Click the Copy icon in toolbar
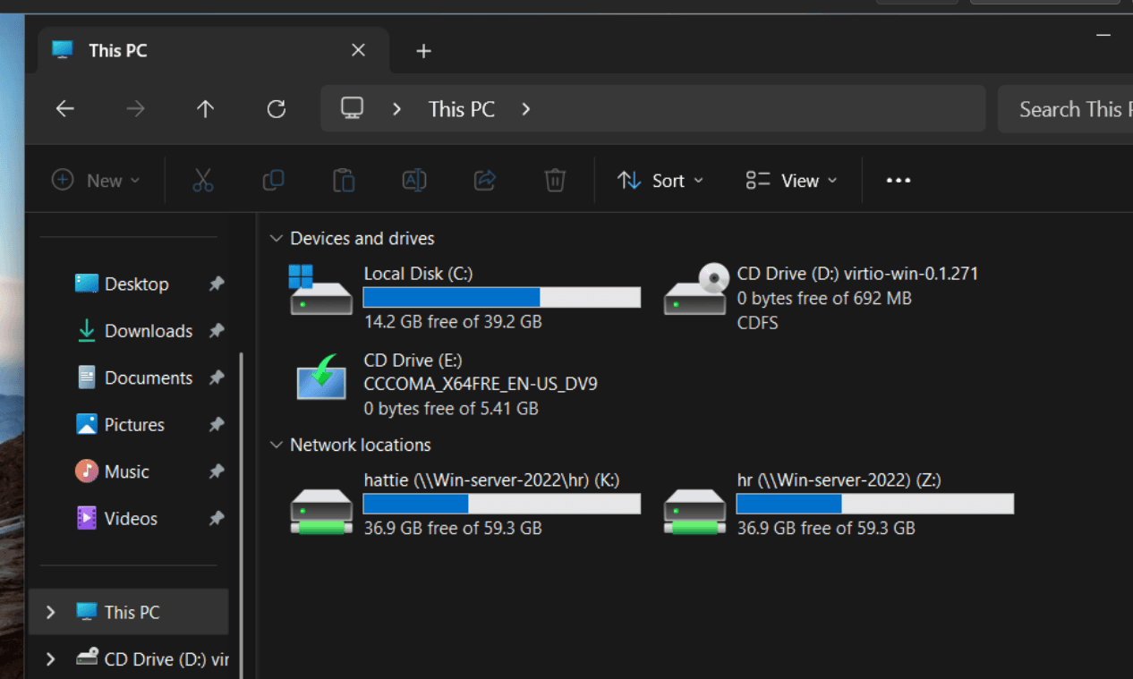Image resolution: width=1133 pixels, height=679 pixels. tap(273, 181)
